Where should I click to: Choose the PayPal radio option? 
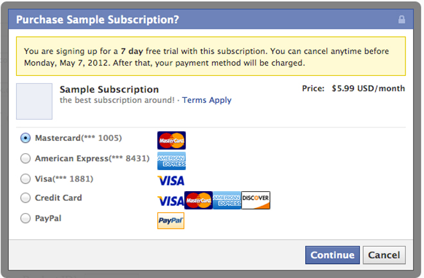tap(26, 218)
